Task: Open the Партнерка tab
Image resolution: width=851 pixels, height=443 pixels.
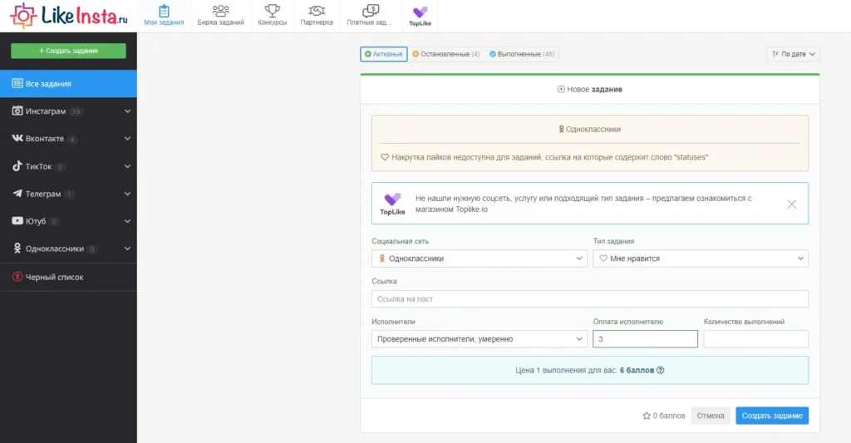Action: click(317, 16)
